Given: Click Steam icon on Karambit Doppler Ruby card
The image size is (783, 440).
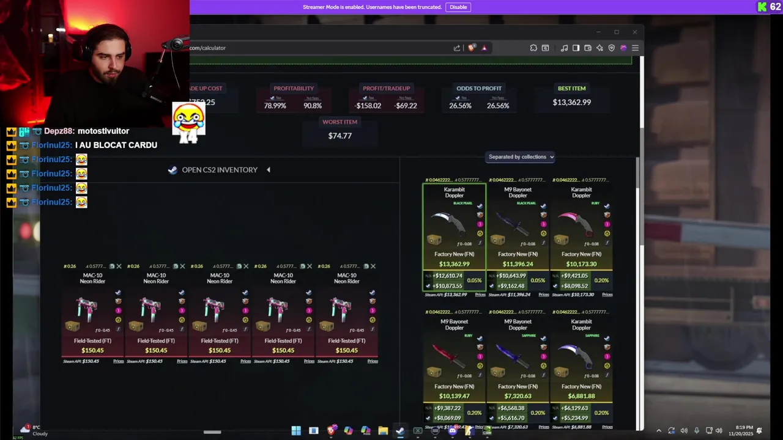Looking at the screenshot, I should (x=607, y=206).
